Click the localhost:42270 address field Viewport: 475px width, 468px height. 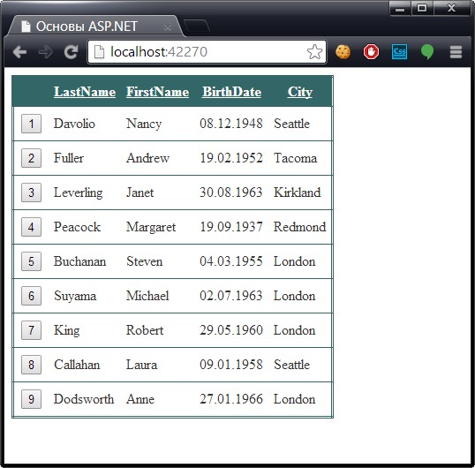click(207, 52)
